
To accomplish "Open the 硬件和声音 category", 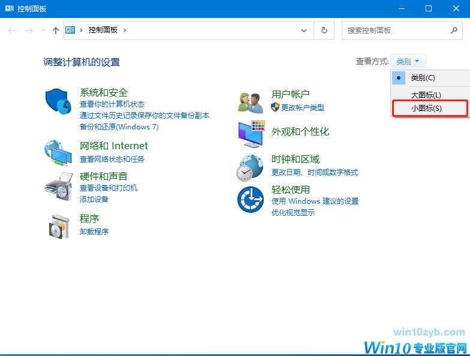I will point(104,176).
